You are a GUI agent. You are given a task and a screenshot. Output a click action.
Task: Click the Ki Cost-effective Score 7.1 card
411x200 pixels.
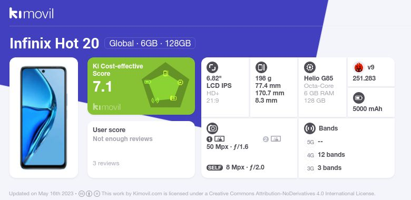pos(141,86)
